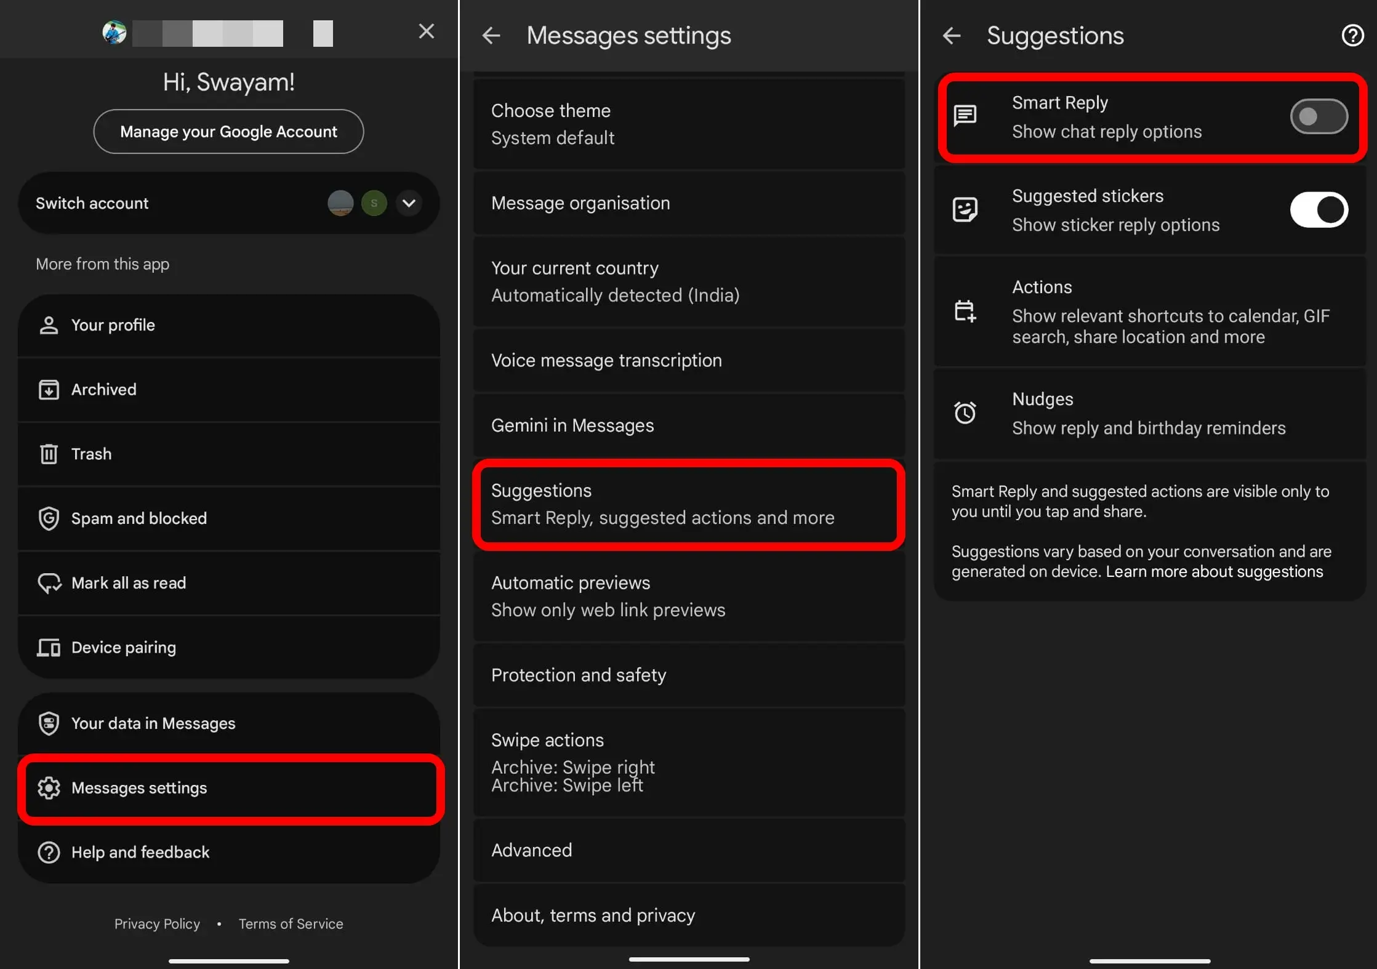View Spam and blocked messages
1377x969 pixels.
tap(139, 518)
